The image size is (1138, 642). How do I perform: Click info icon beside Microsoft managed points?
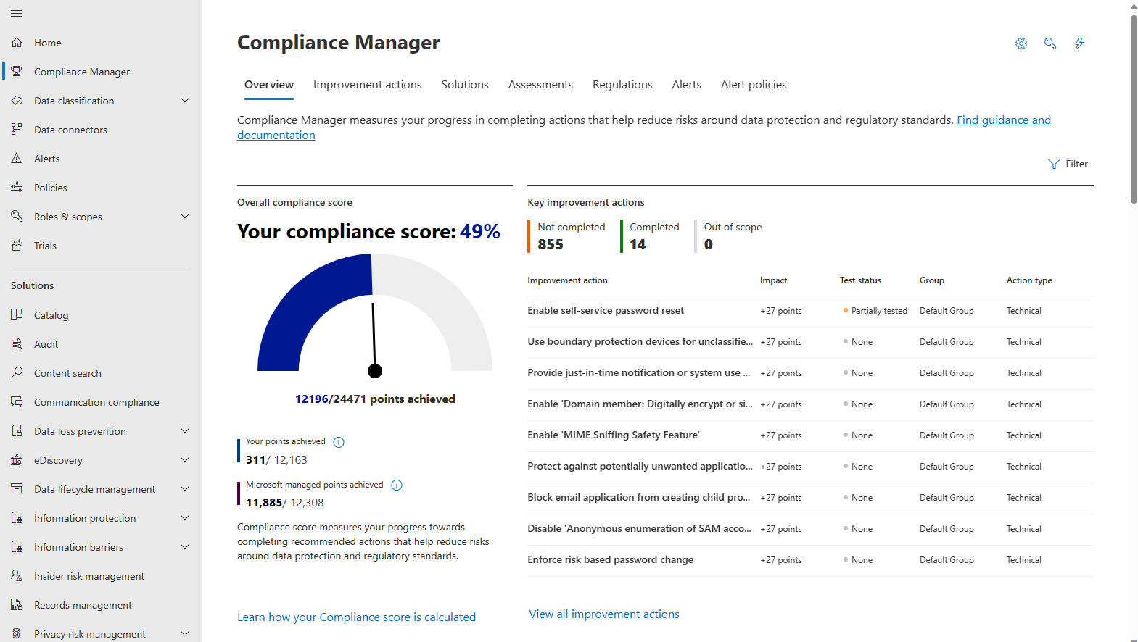(397, 485)
